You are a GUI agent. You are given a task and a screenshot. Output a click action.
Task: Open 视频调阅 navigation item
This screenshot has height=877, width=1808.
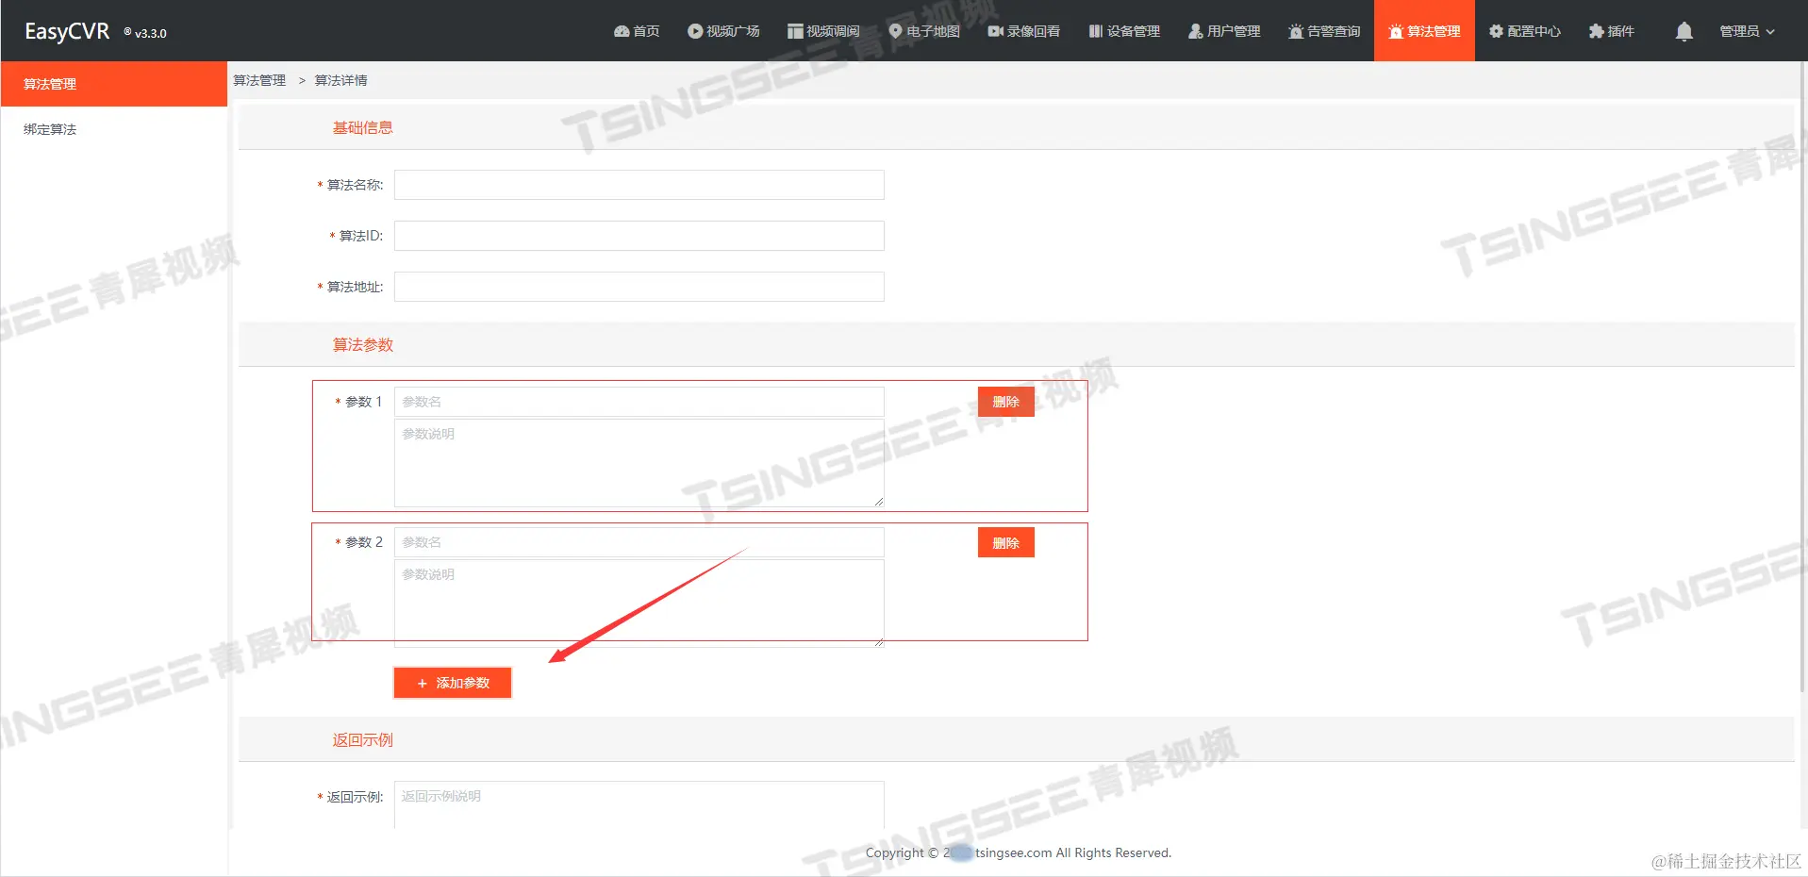pyautogui.click(x=823, y=31)
